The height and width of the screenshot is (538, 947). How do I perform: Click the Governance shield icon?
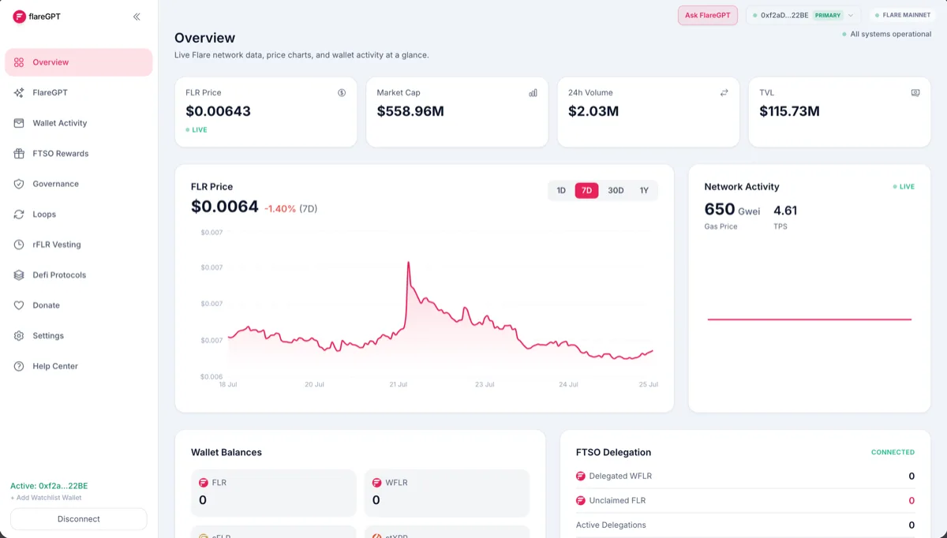[x=19, y=184]
